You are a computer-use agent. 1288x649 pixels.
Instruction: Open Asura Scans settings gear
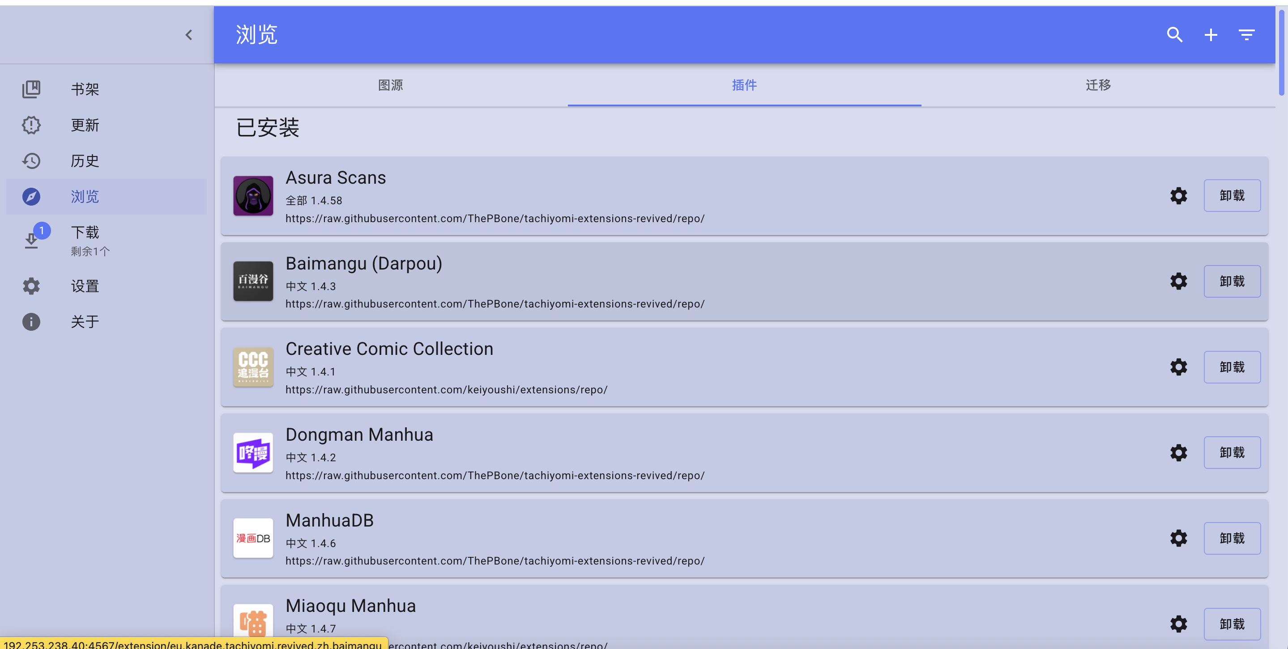point(1178,196)
